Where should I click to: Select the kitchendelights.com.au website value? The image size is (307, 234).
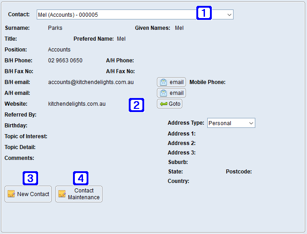click(x=77, y=104)
